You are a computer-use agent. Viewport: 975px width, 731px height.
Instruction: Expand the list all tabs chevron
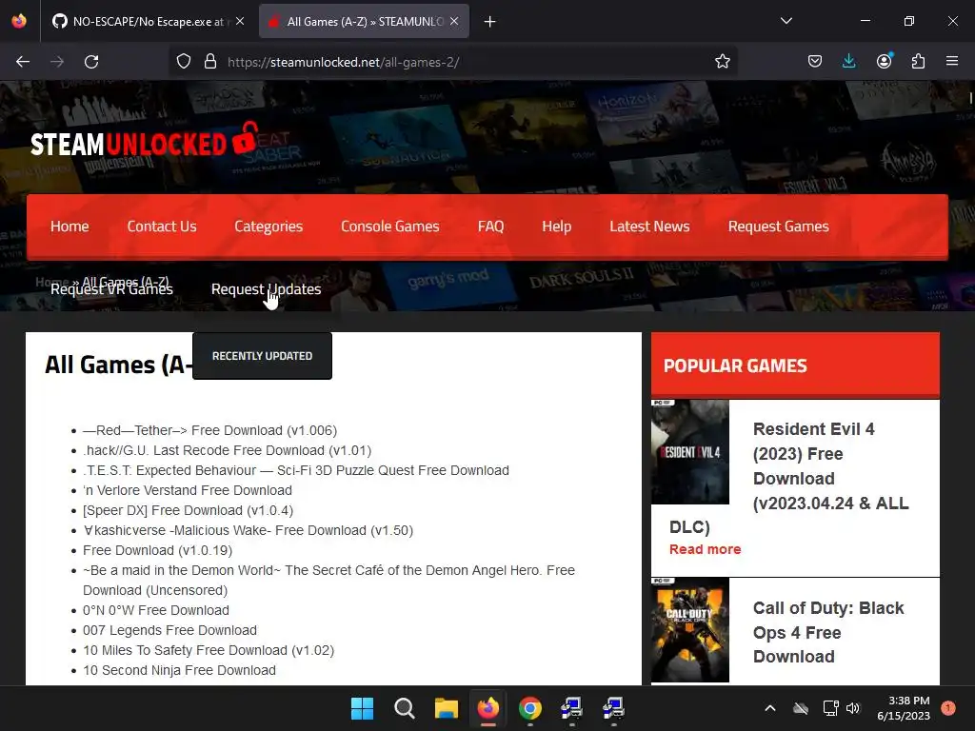tap(786, 21)
